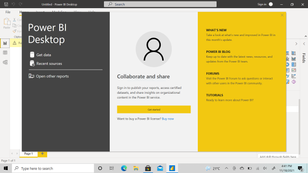Switch to Model view icon
The width and height of the screenshot is (308, 173).
pos(5,62)
